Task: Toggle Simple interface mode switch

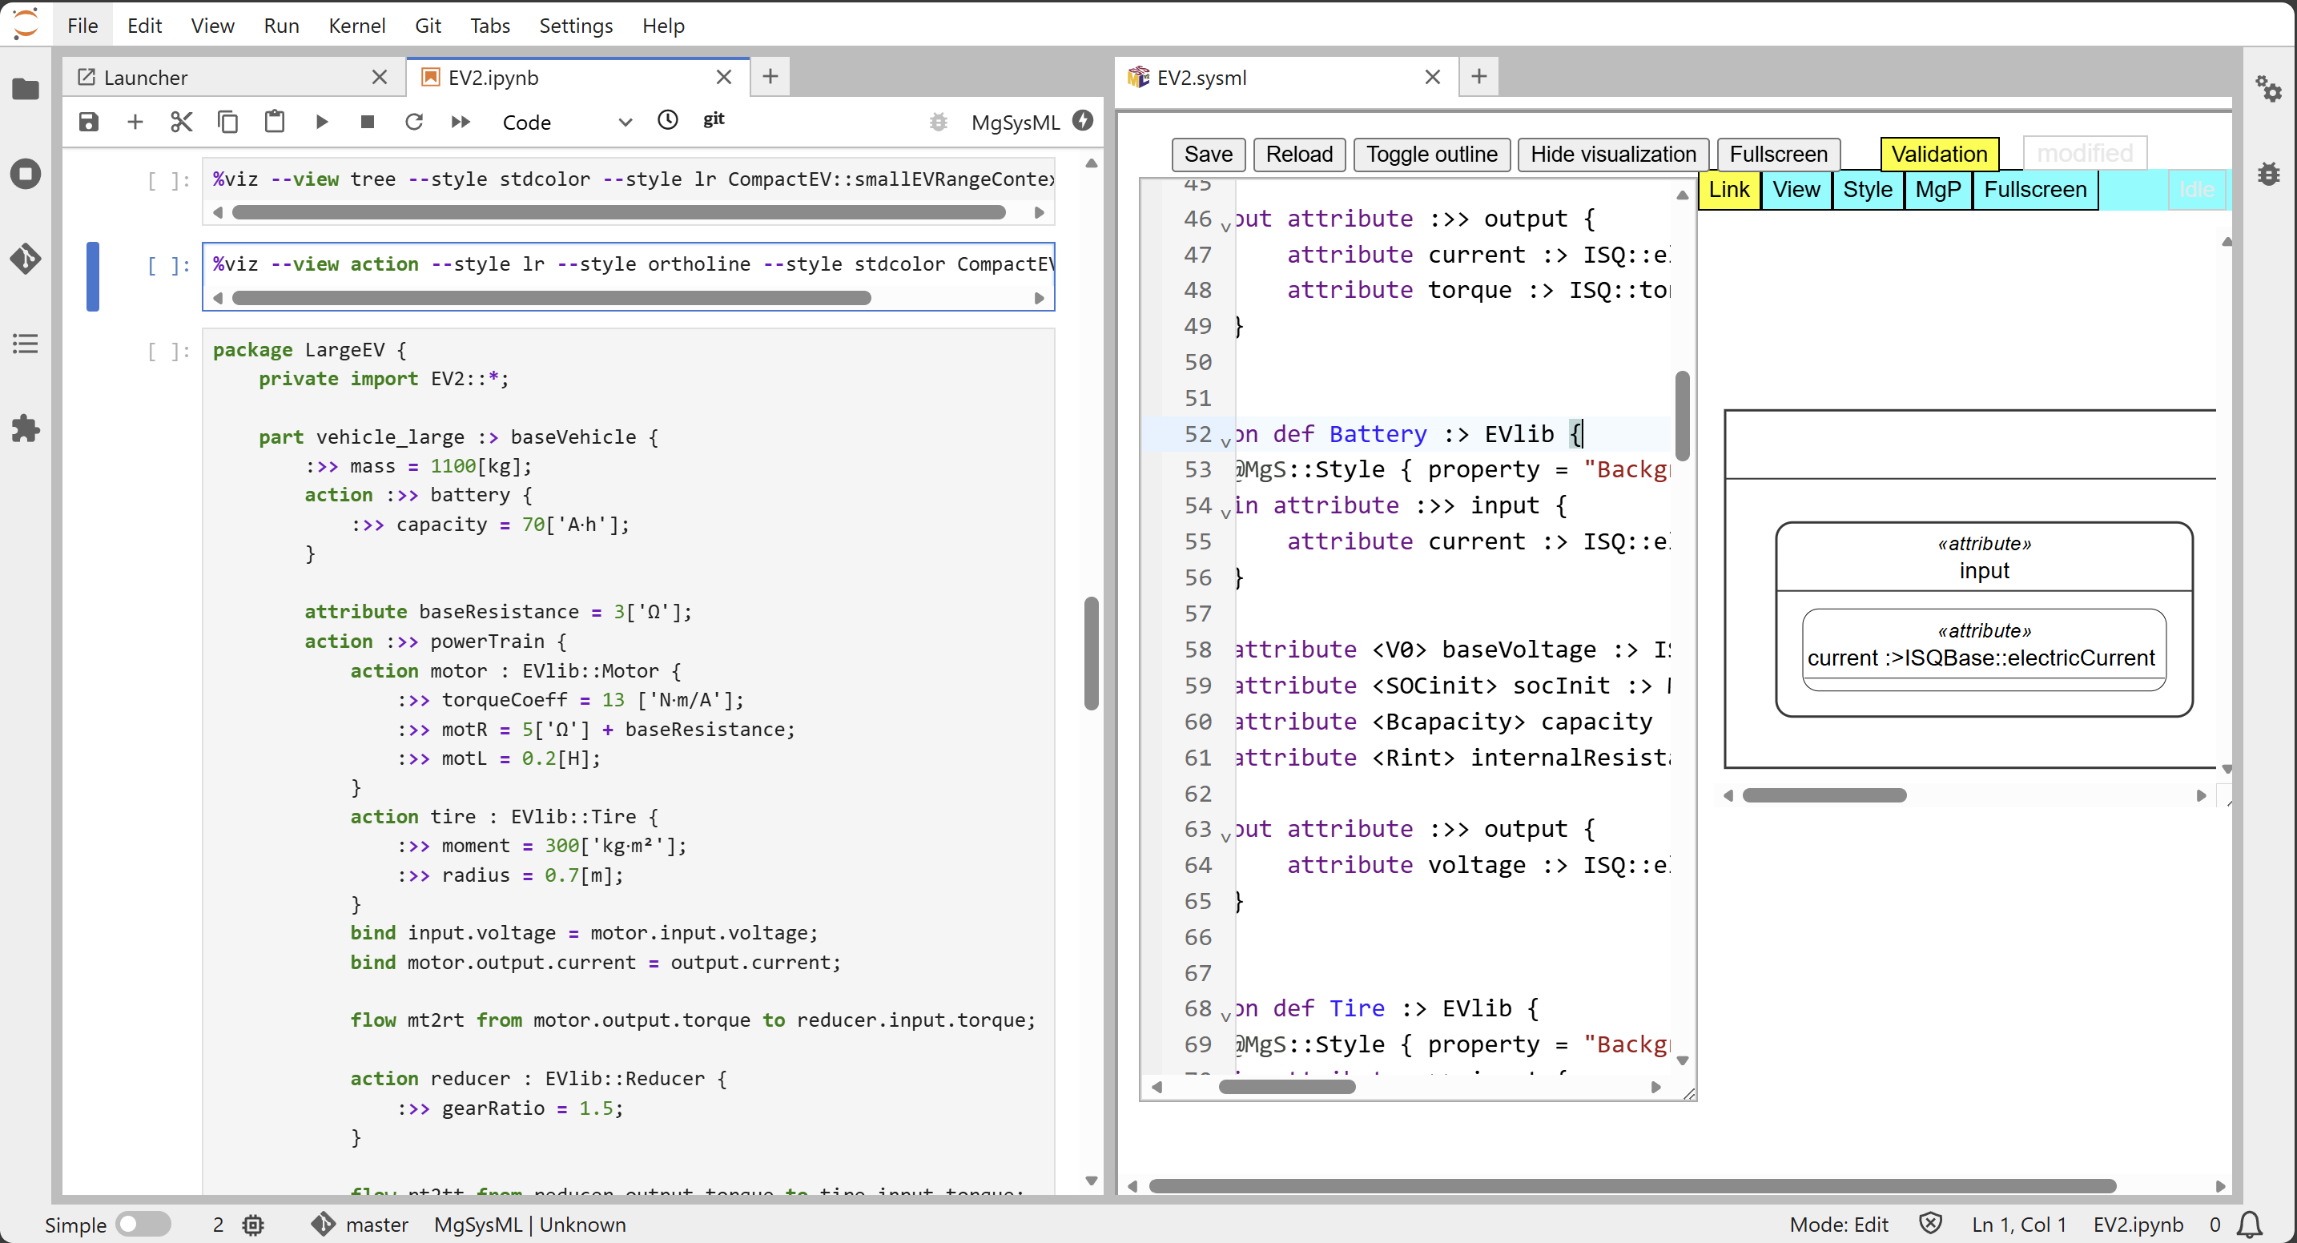Action: point(143,1224)
